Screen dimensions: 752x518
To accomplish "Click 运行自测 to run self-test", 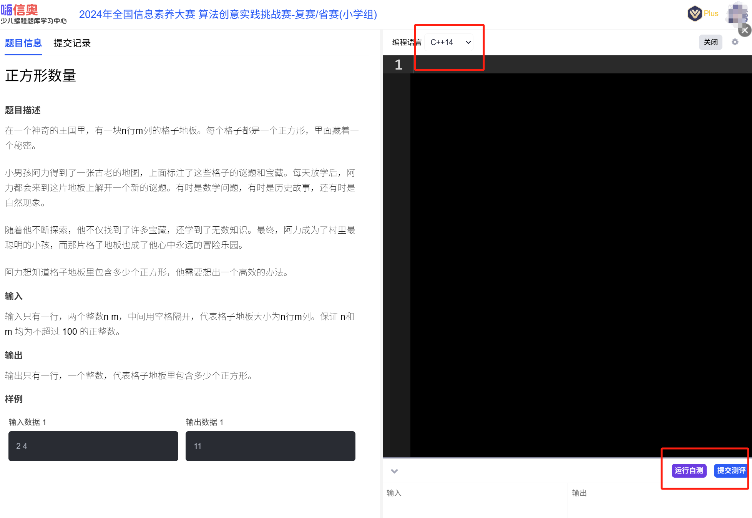I will (689, 470).
